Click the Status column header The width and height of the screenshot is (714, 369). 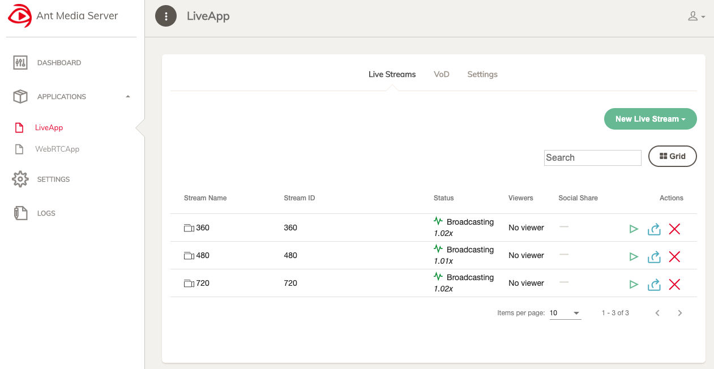click(443, 198)
